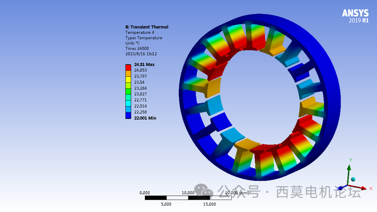
Task: Click the '5.000' scale ruler label
Action: point(166,204)
